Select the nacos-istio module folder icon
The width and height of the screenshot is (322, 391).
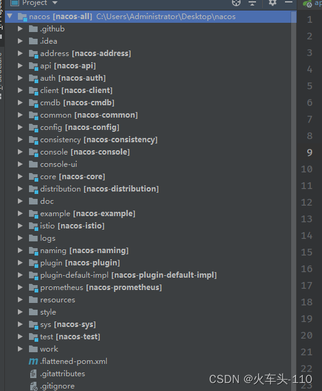click(33, 226)
